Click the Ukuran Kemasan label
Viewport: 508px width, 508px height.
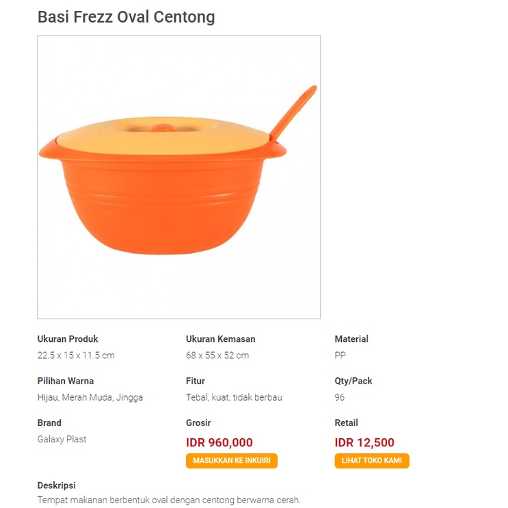coord(221,339)
